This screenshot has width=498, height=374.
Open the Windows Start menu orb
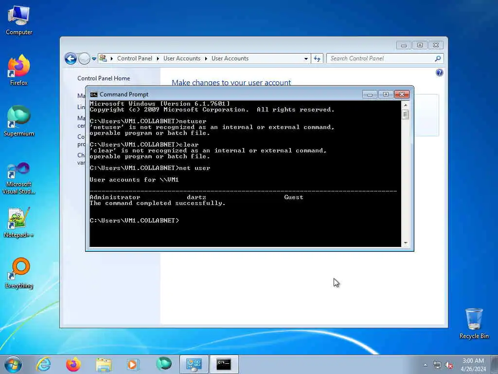[x=13, y=364]
